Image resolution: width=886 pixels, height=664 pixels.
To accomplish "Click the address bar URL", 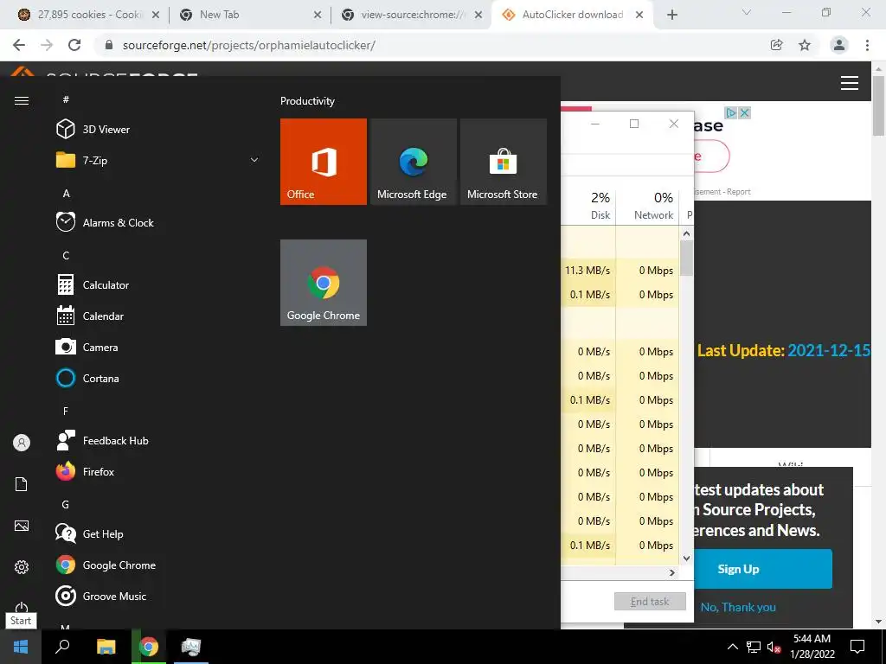I will [x=248, y=45].
